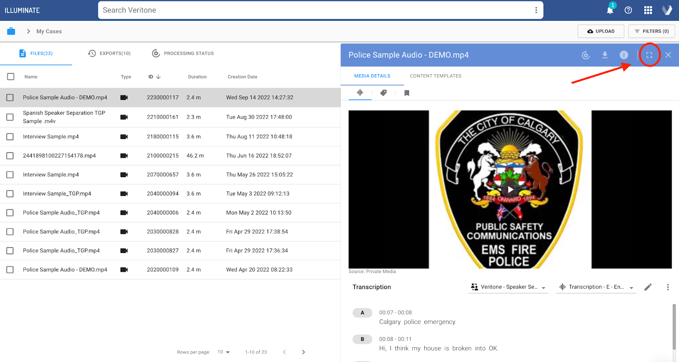Open the Filters (0) button

(651, 31)
